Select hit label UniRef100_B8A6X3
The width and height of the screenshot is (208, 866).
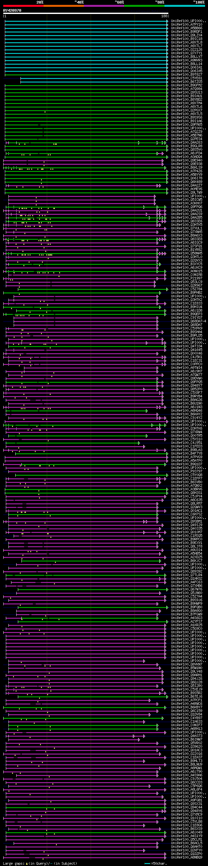tap(187, 235)
